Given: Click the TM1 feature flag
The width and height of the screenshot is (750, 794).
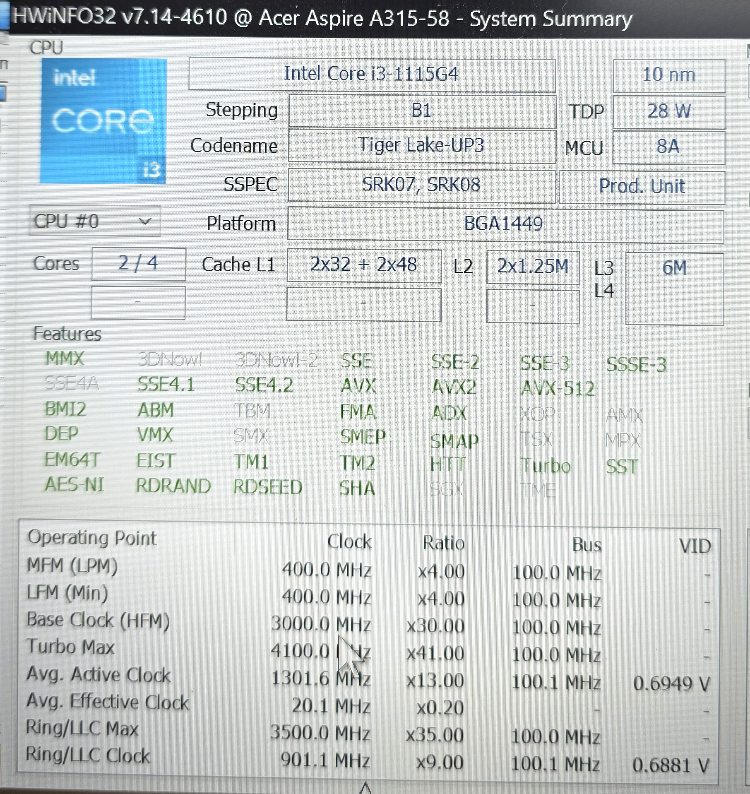Looking at the screenshot, I should point(251,462).
